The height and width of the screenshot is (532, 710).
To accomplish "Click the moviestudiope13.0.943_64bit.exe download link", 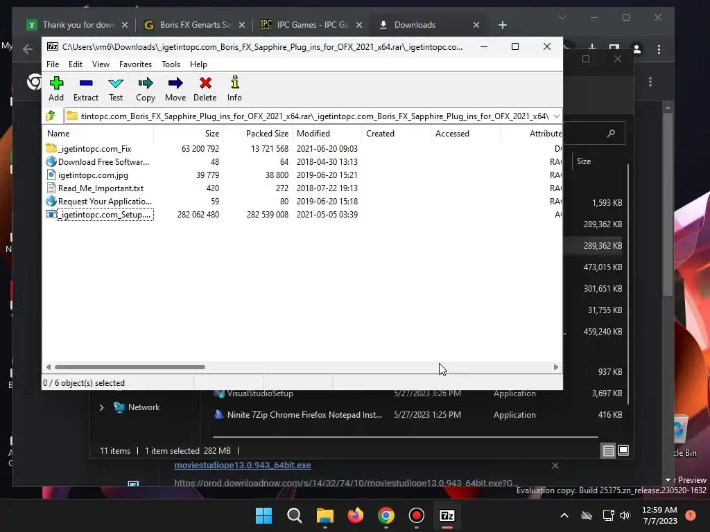I will point(243,465).
